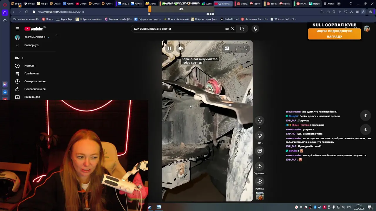Open the Welcome back - Str... bookmark
This screenshot has width=376, height=211.
283,19
